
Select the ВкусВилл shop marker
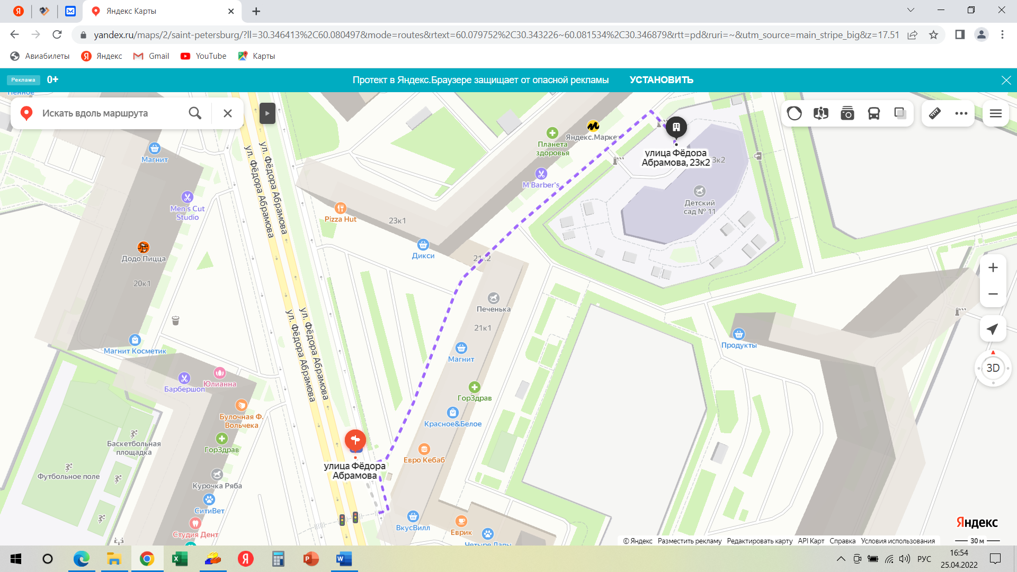click(413, 516)
